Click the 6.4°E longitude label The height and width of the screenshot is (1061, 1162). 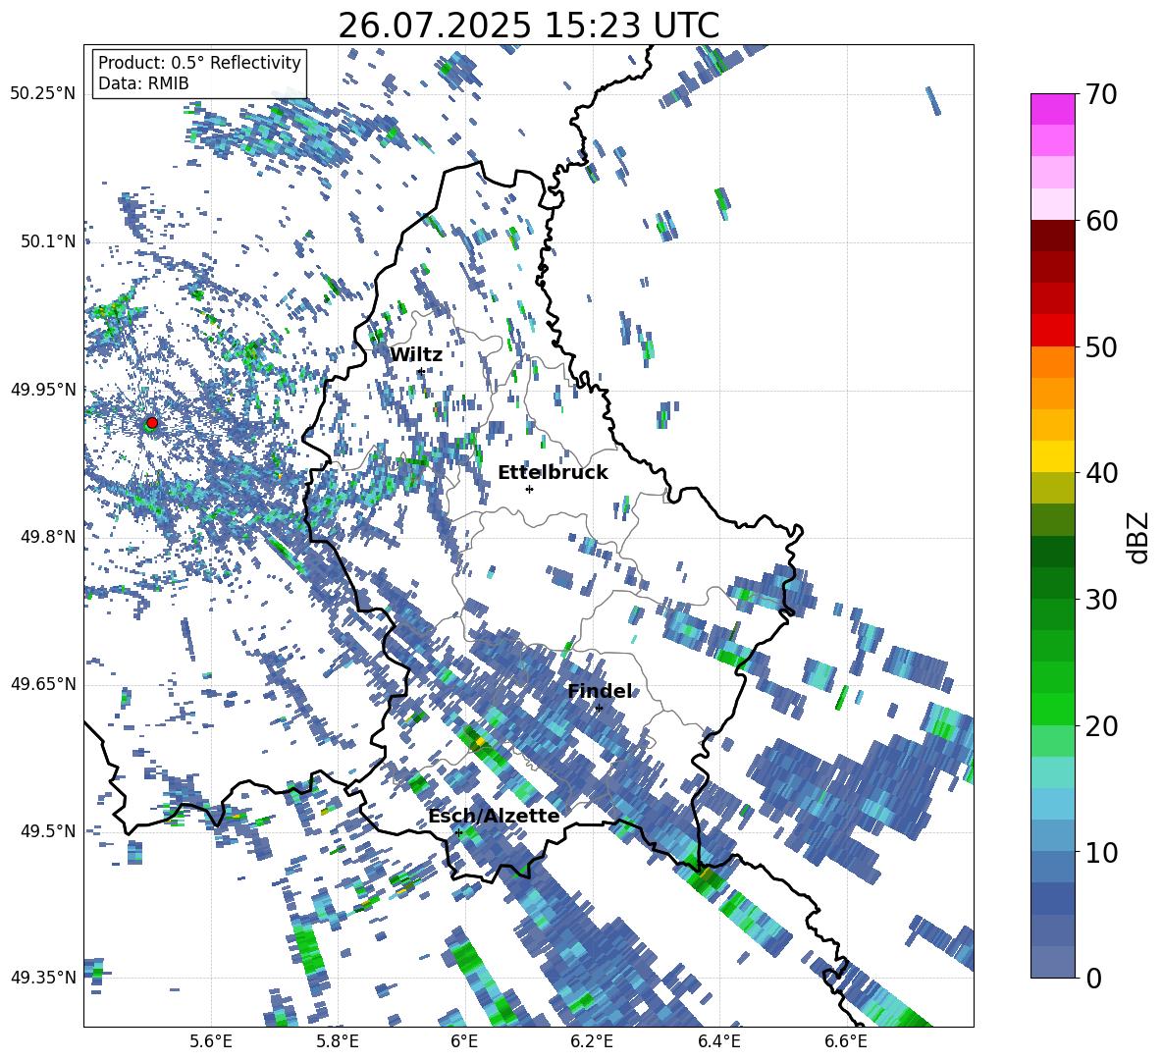[x=718, y=1041]
